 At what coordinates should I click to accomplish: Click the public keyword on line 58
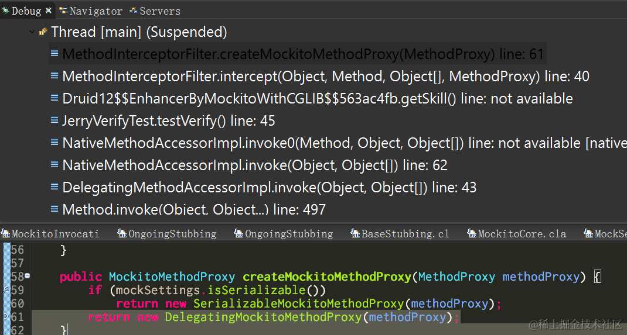81,277
